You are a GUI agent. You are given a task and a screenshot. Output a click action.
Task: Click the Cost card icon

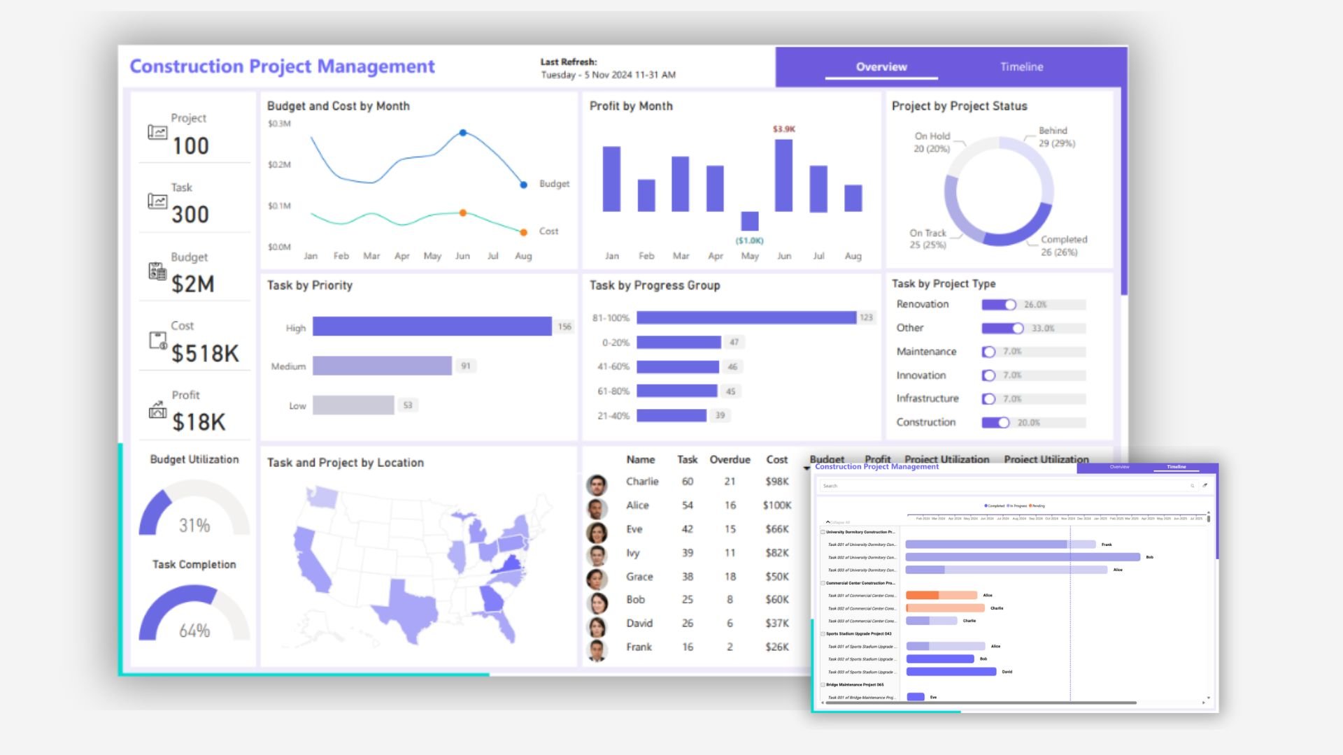click(157, 340)
